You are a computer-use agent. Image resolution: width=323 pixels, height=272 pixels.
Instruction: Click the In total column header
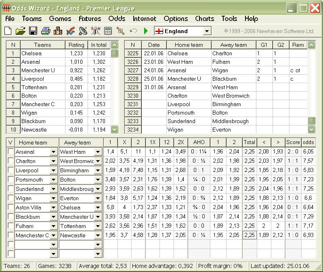click(99, 45)
